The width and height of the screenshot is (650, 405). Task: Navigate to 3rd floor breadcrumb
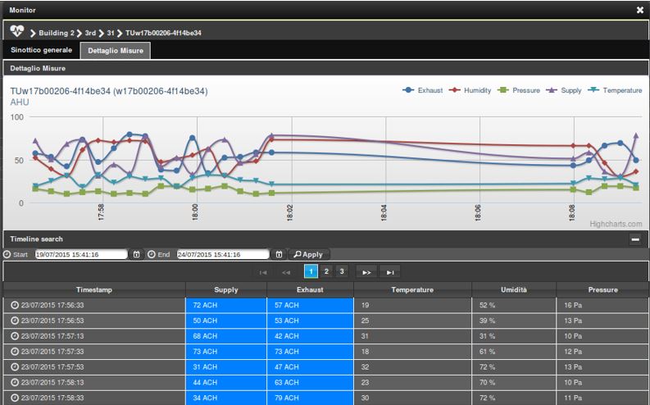click(90, 33)
